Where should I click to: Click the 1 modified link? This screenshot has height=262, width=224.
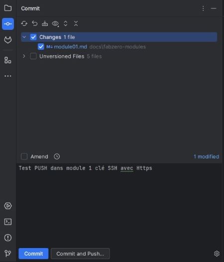(x=206, y=156)
